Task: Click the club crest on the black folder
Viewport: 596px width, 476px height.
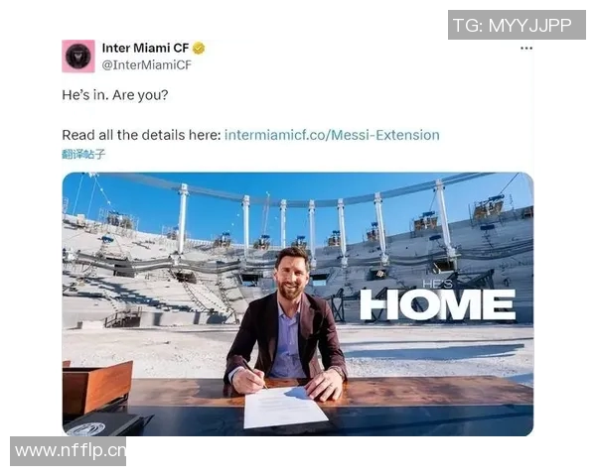Action: click(x=86, y=429)
